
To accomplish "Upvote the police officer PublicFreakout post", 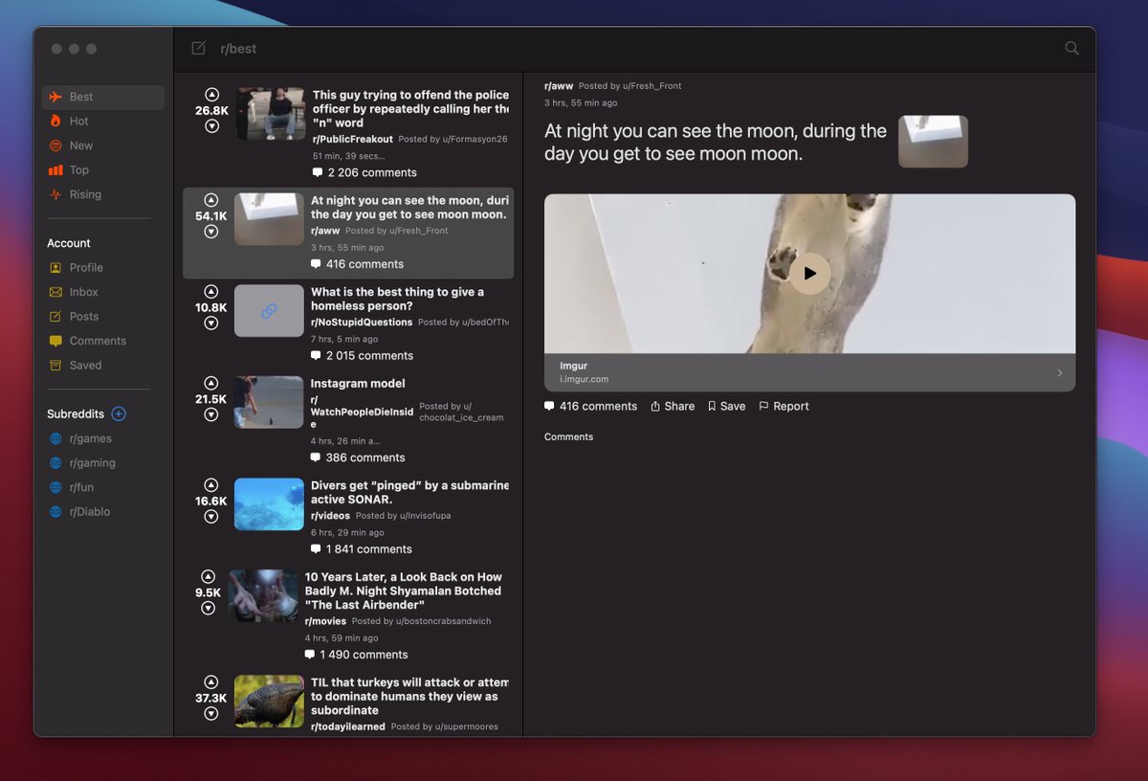I will pos(211,95).
